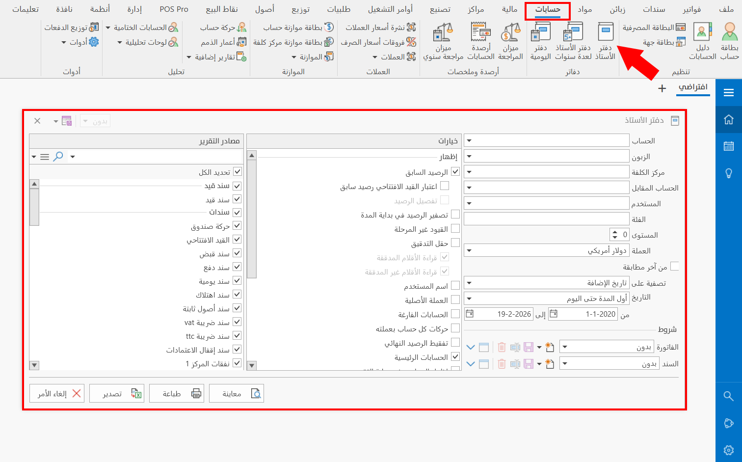Click the home icon in sidebar

pos(729,119)
